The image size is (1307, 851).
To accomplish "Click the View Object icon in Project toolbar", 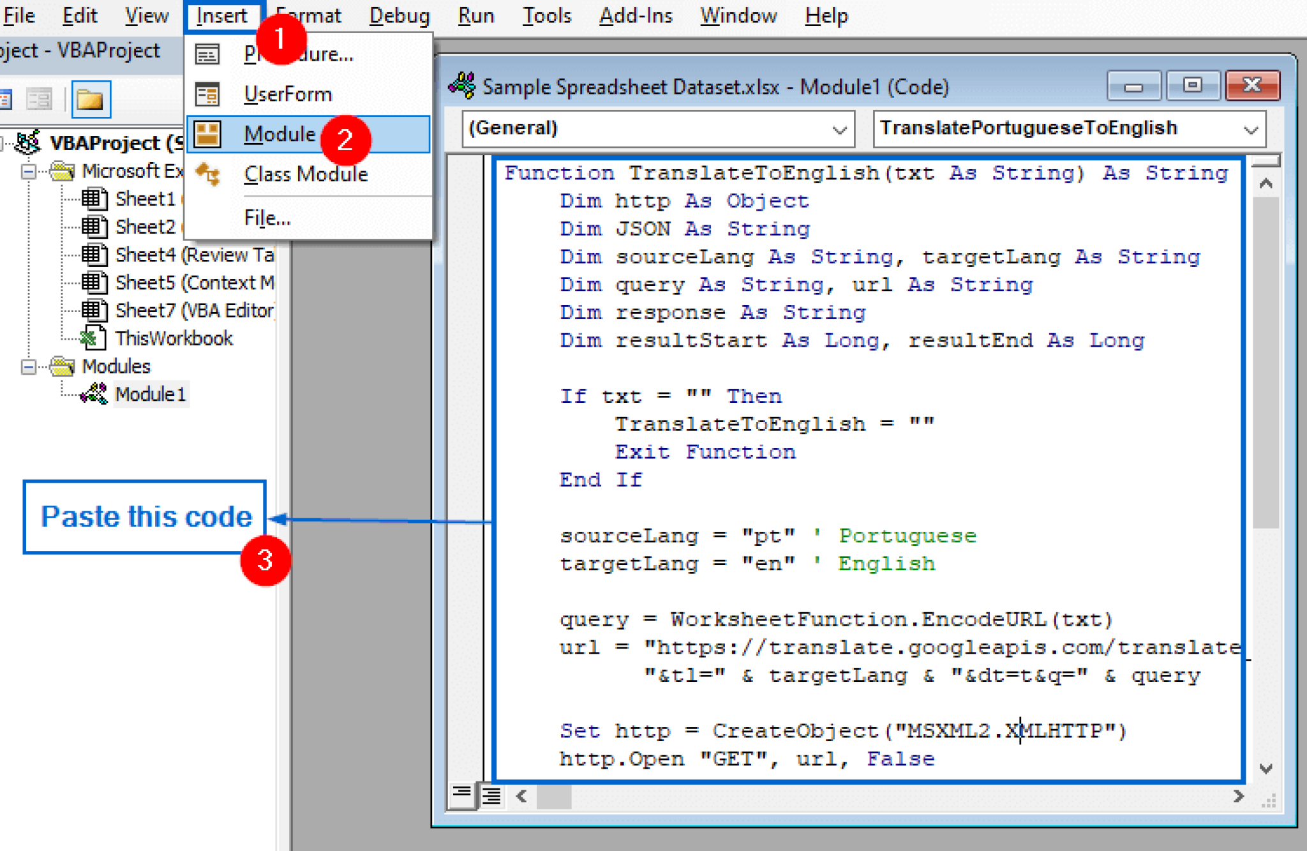I will [40, 100].
